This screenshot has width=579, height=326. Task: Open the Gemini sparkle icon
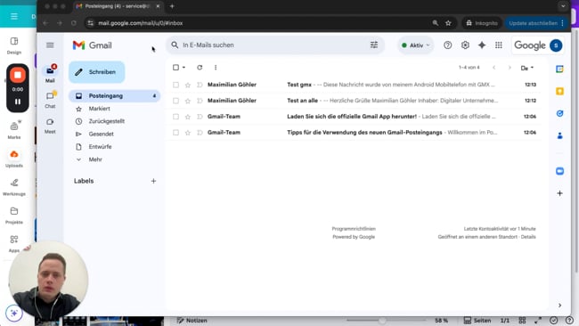(482, 45)
